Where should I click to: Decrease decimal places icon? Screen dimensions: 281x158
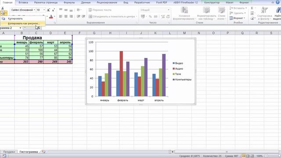click(x=168, y=17)
